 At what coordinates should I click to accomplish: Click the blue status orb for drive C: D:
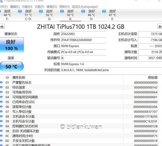(x=20, y=11)
